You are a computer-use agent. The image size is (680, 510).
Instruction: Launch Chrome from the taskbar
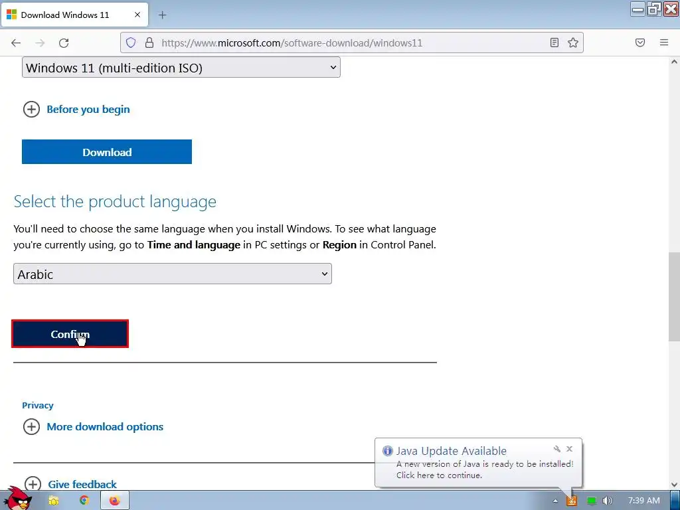click(84, 501)
